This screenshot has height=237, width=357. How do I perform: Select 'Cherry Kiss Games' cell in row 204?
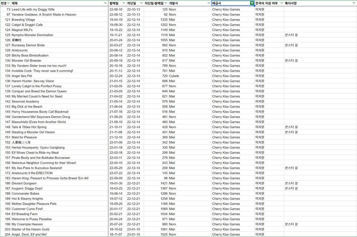pyautogui.click(x=226, y=234)
